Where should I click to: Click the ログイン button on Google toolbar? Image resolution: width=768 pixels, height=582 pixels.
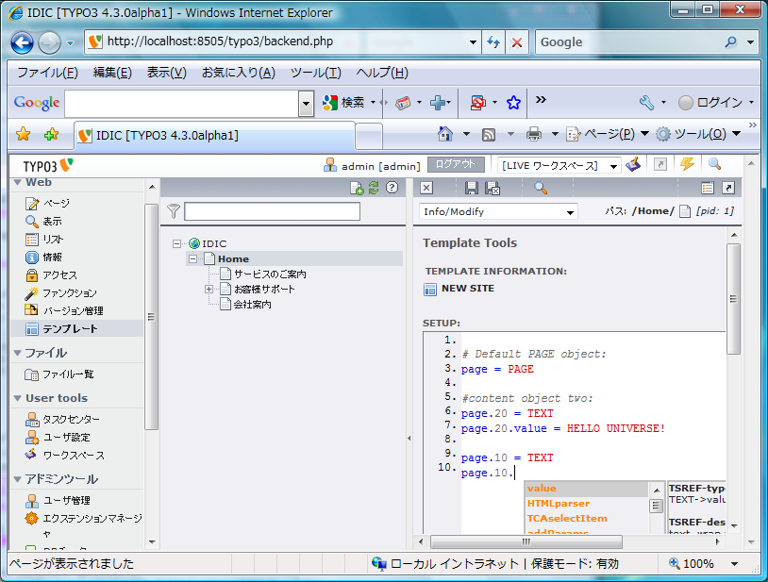tap(710, 102)
